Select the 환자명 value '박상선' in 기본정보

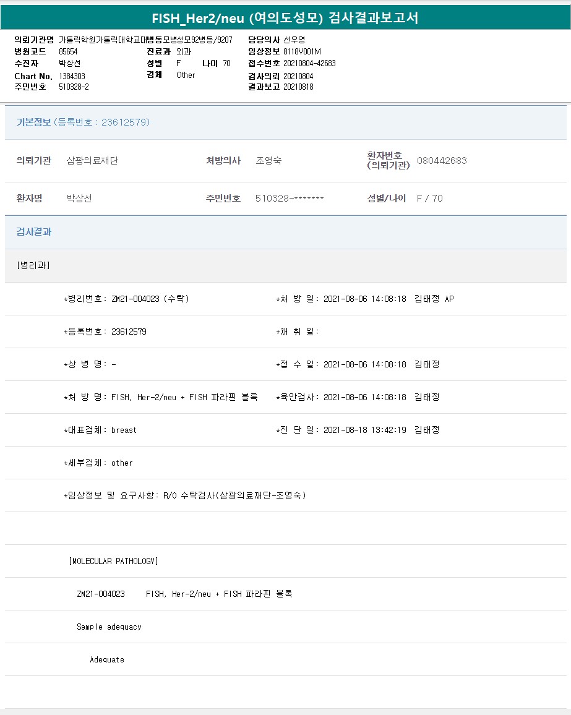pos(79,199)
